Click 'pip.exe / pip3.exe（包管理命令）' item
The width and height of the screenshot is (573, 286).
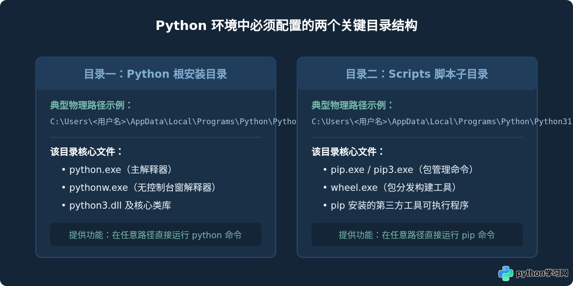[399, 170]
